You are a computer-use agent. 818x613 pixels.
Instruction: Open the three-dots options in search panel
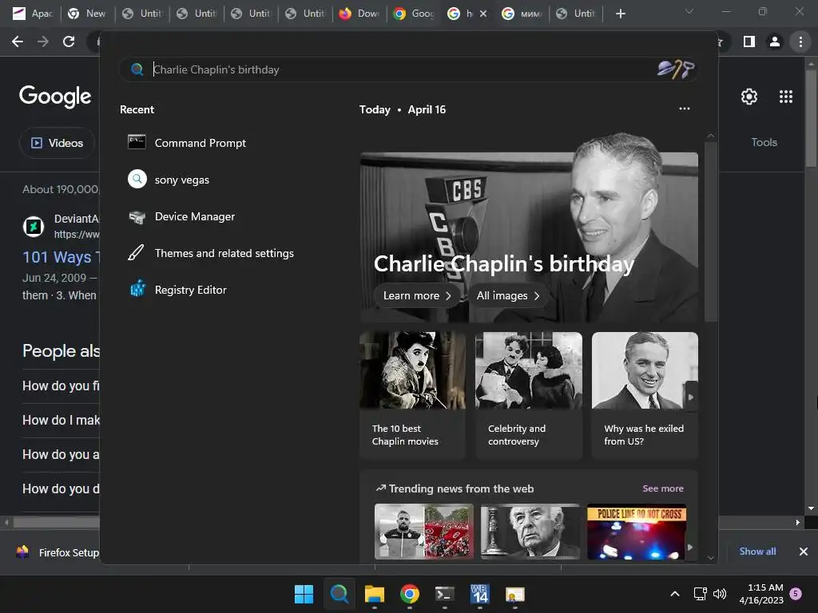(685, 109)
